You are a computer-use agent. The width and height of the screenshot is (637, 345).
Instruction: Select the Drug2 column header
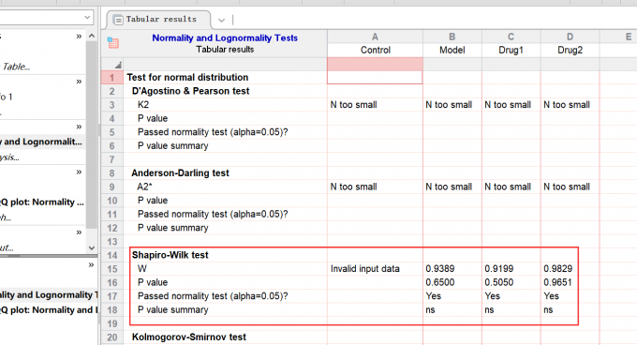click(570, 50)
